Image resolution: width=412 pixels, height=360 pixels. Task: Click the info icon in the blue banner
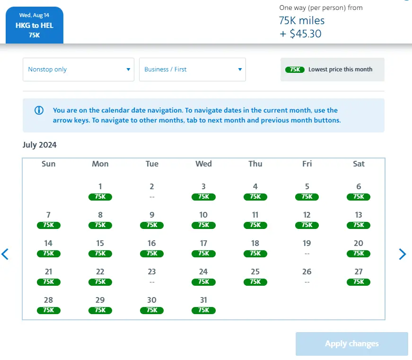click(x=39, y=111)
